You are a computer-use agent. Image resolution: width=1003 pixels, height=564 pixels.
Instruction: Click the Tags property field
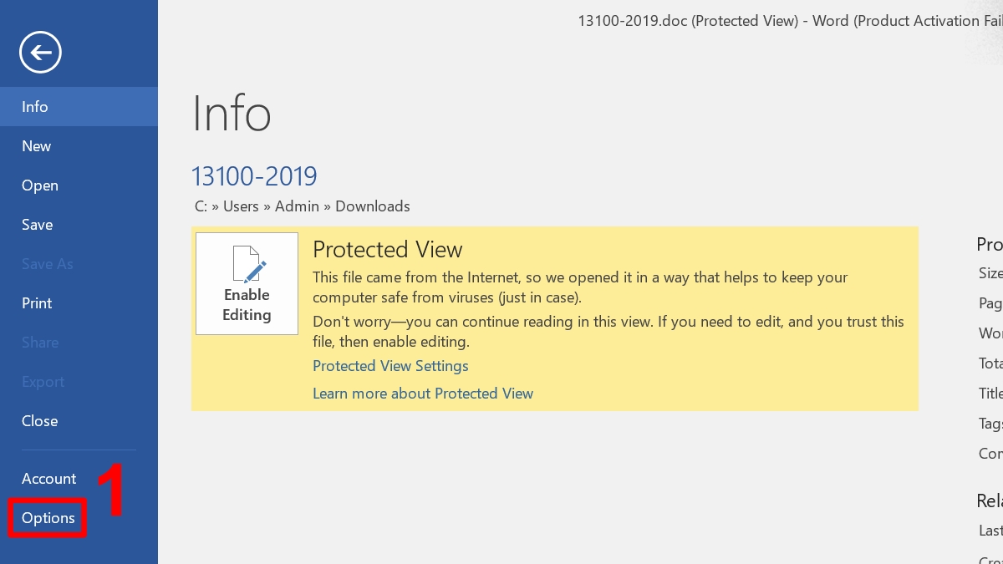tap(989, 423)
